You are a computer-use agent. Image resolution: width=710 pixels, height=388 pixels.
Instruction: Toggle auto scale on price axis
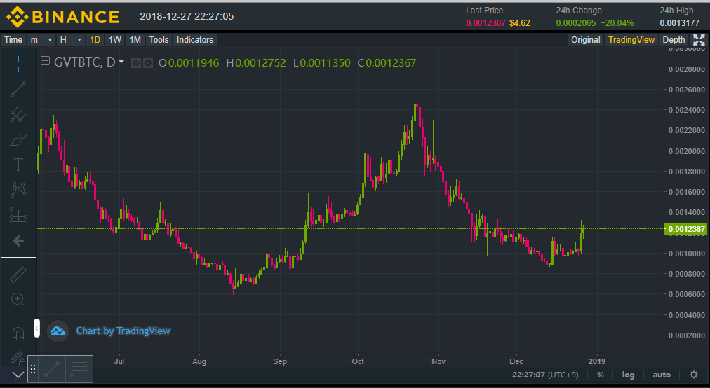[x=661, y=375]
